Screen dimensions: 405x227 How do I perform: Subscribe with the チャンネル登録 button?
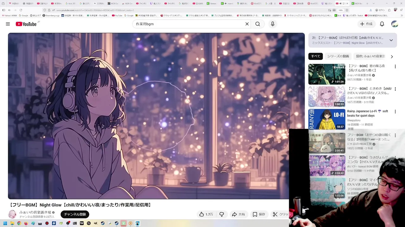pyautogui.click(x=75, y=214)
